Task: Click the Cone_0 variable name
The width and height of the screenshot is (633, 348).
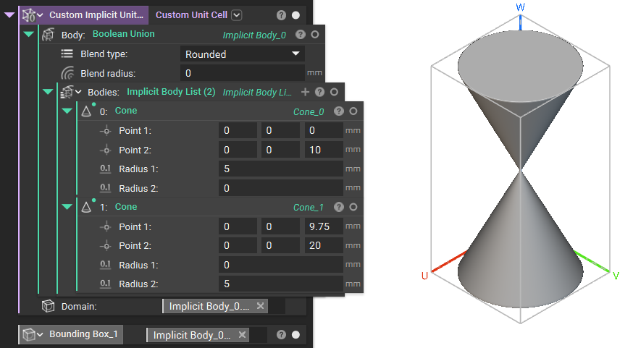Action: point(309,112)
